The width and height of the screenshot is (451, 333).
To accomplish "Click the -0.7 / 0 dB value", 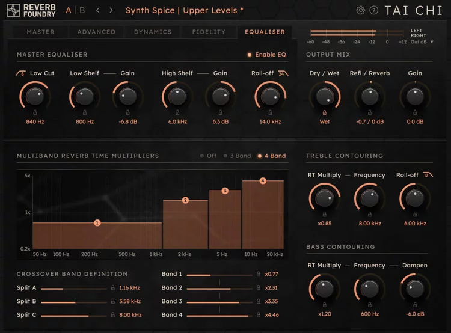I will point(370,121).
